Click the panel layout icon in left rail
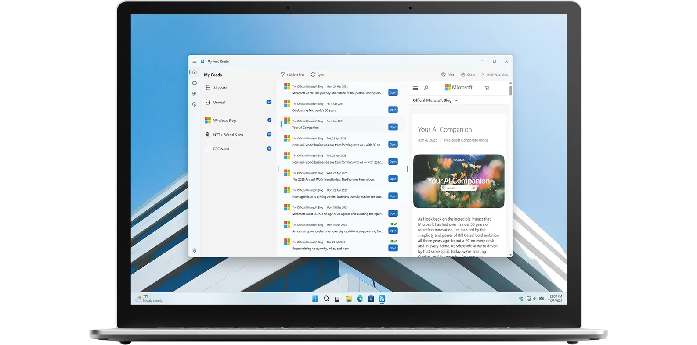This screenshot has height=345, width=697. click(195, 83)
